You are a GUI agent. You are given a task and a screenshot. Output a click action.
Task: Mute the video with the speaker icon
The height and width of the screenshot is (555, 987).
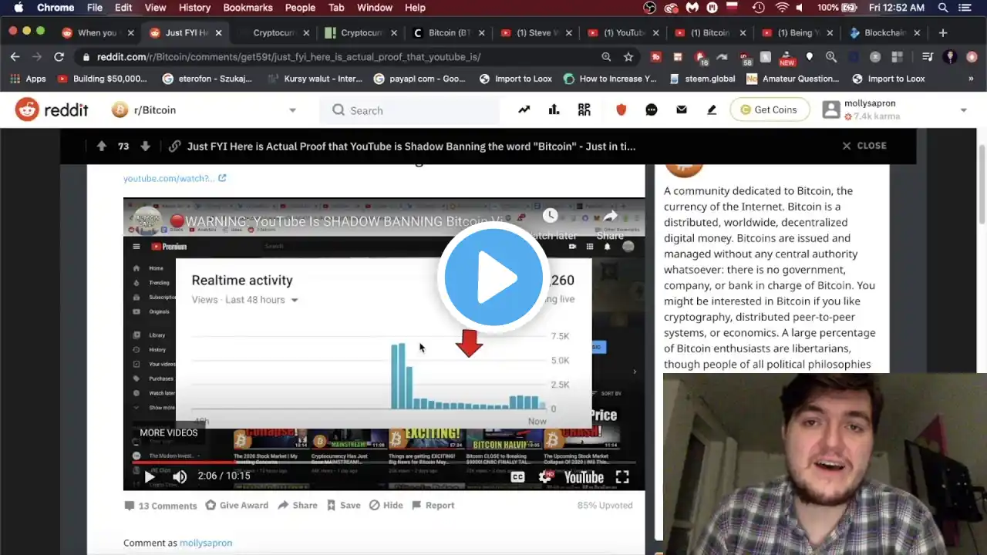click(x=180, y=476)
